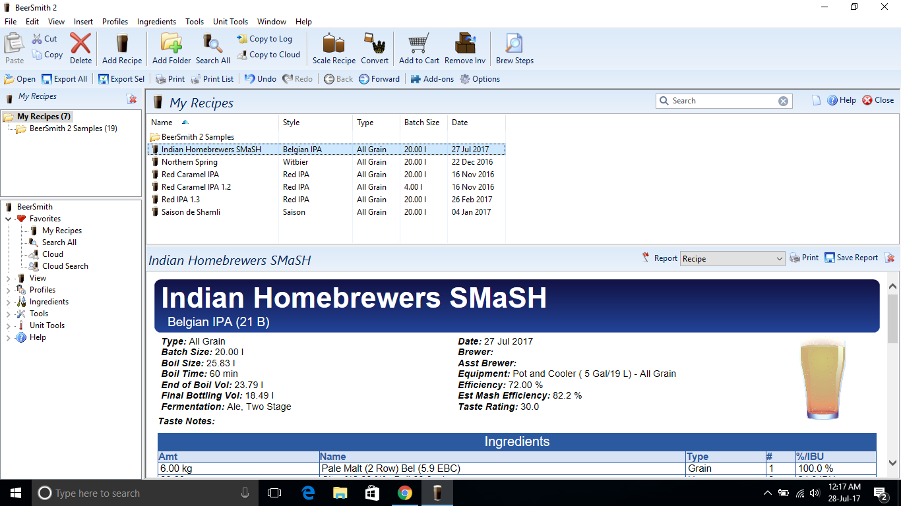Click the taskbar search box
The height and width of the screenshot is (506, 901).
tap(145, 493)
